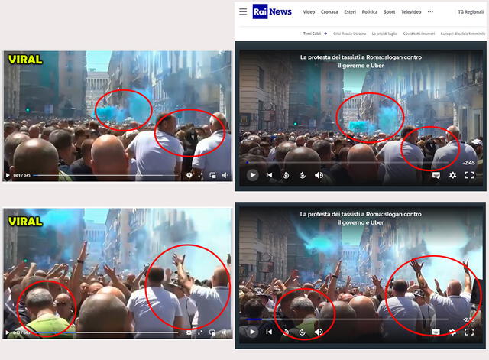Open La crisi di luglio topic
The image size is (489, 360).
pyautogui.click(x=384, y=34)
